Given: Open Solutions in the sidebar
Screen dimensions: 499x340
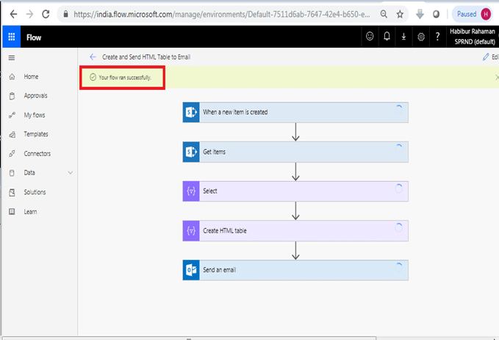Looking at the screenshot, I should tap(35, 192).
